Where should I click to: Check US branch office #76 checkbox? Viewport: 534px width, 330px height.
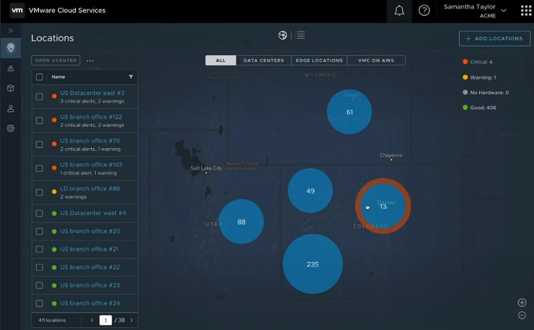point(40,144)
